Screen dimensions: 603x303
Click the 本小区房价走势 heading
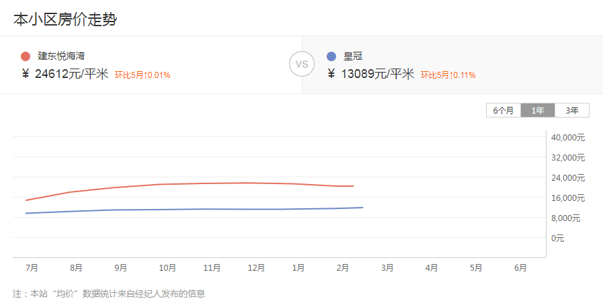(65, 19)
